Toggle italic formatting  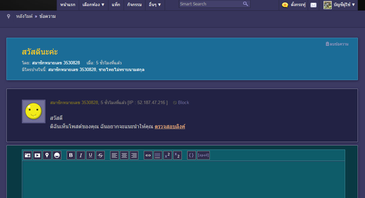[81, 155]
